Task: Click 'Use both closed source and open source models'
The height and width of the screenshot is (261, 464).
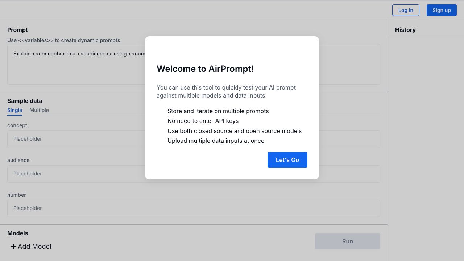Action: tap(235, 131)
